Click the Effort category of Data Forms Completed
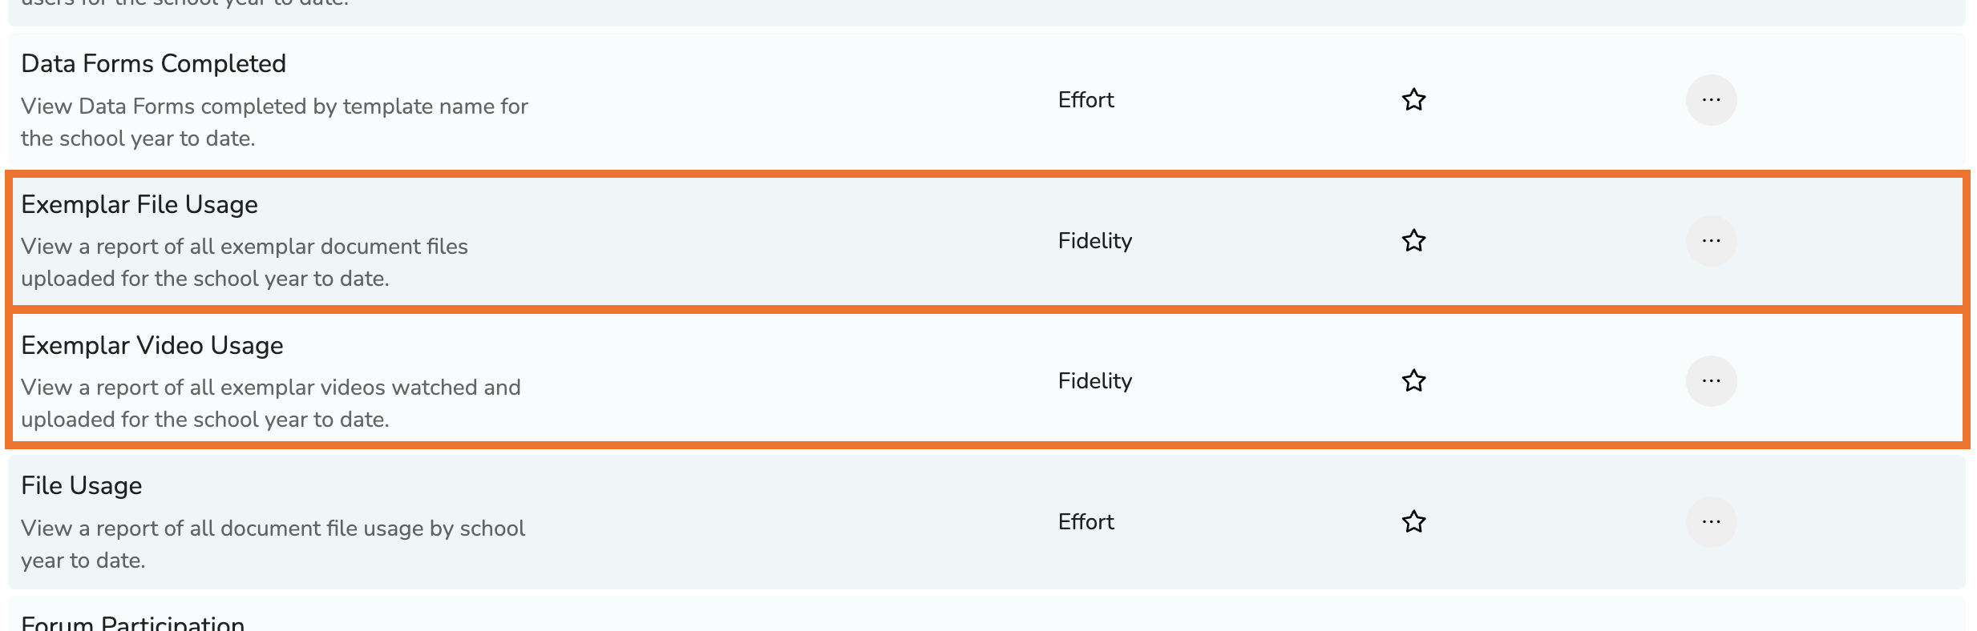1977x631 pixels. pos(1086,100)
